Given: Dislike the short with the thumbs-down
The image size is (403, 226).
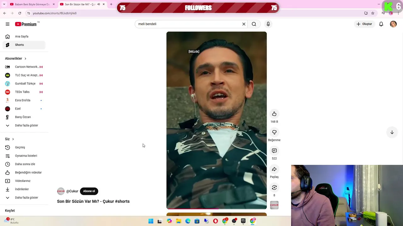Looking at the screenshot, I should click(x=274, y=132).
